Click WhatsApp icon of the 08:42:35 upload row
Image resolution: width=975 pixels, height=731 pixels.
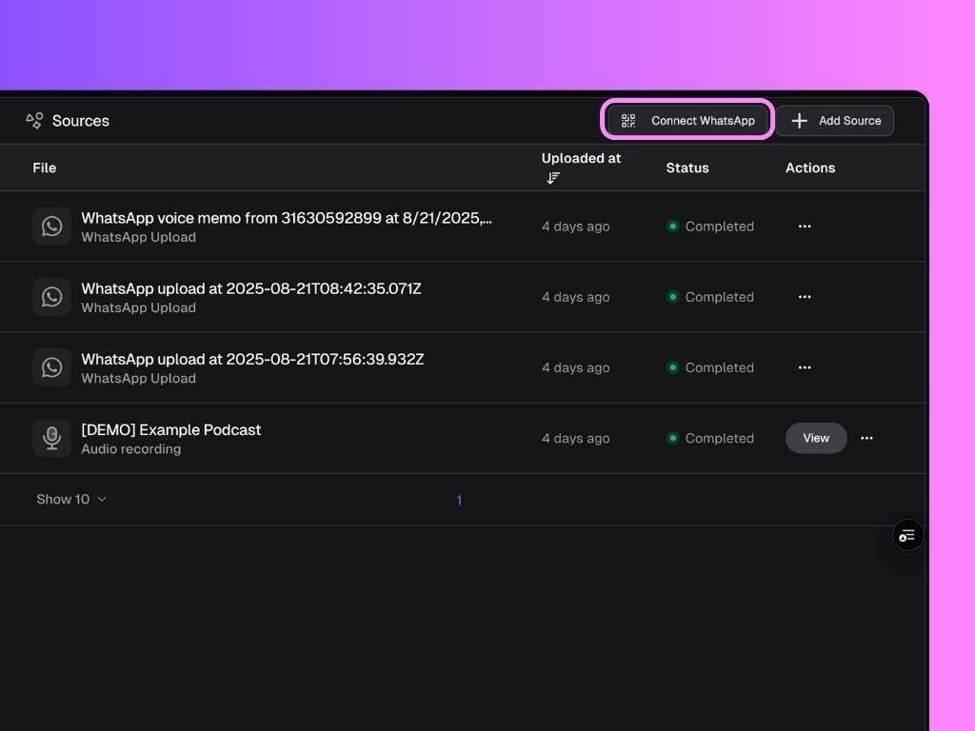(x=51, y=297)
